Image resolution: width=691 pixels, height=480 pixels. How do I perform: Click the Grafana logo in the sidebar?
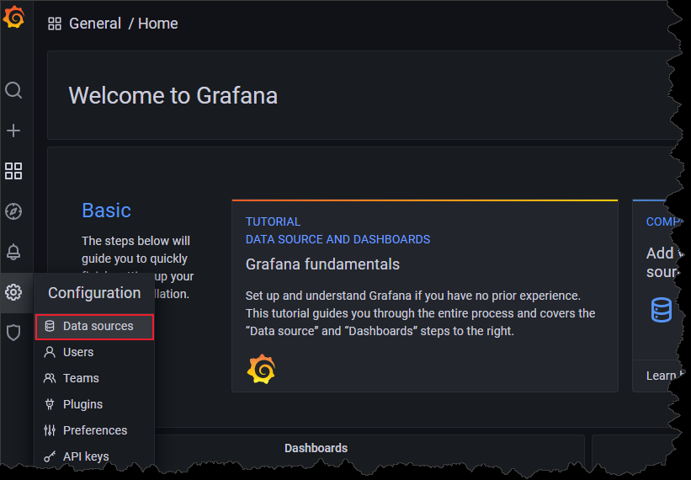[x=13, y=17]
